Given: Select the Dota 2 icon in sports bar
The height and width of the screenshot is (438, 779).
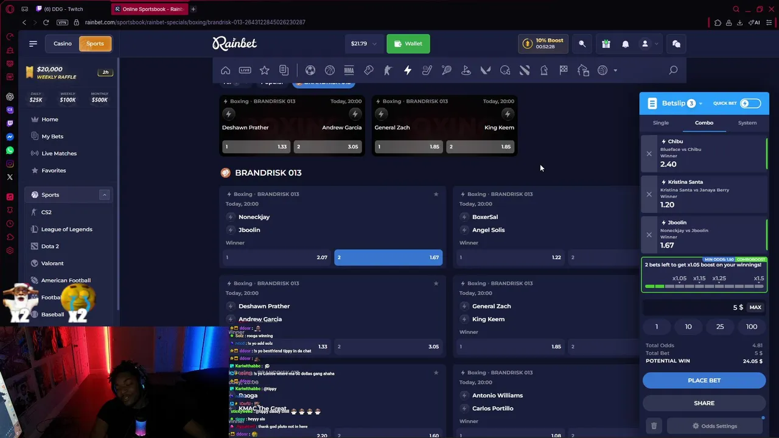Looking at the screenshot, I should [525, 71].
